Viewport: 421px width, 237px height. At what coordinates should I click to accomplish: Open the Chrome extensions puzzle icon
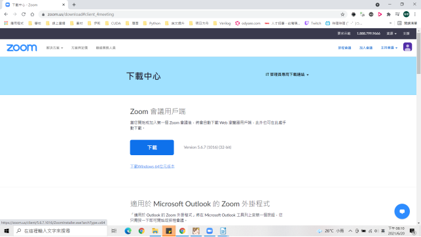(388, 14)
